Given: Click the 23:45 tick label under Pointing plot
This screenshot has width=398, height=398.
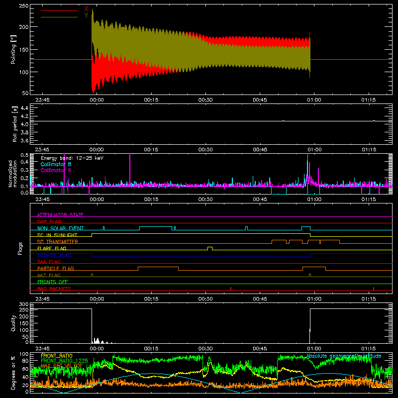Looking at the screenshot, I should [42, 100].
